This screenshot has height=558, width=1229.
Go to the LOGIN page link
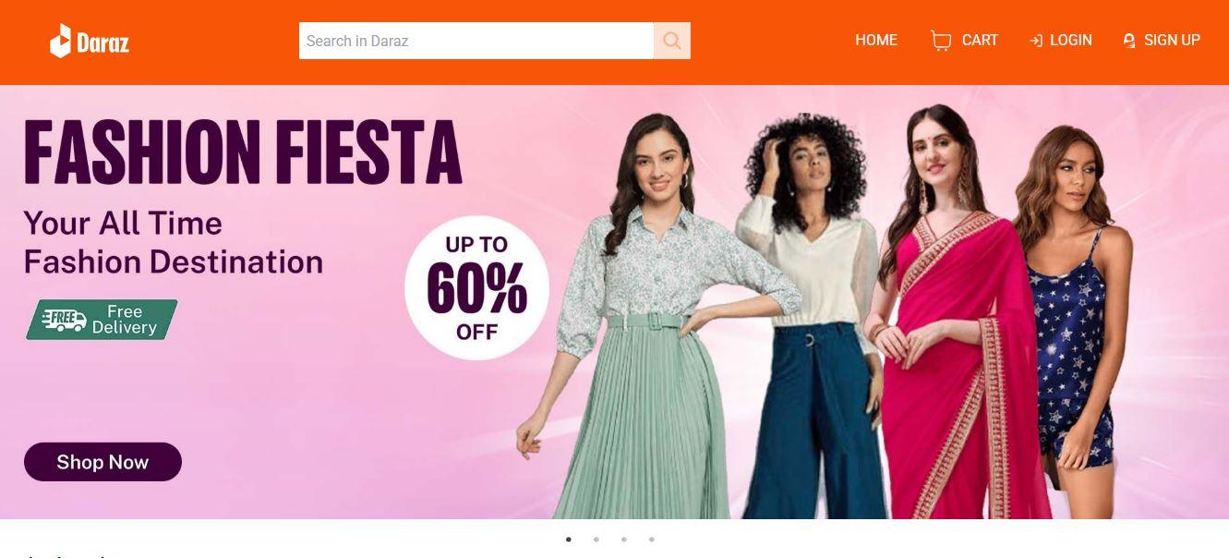(x=1071, y=41)
